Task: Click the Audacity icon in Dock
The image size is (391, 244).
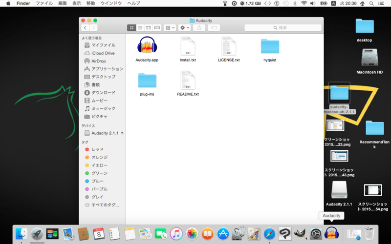Action: tap(331, 234)
